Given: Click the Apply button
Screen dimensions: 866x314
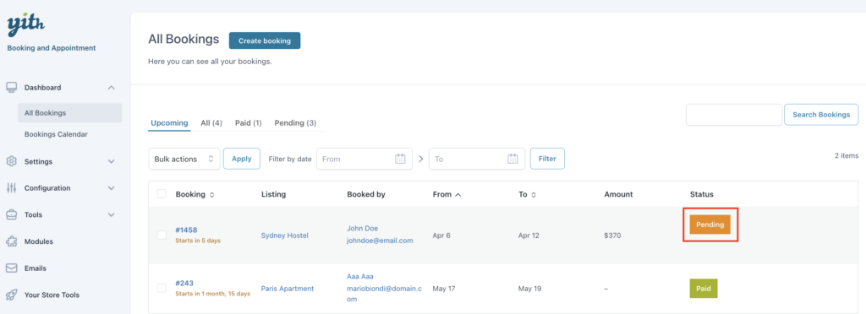Looking at the screenshot, I should [x=242, y=159].
